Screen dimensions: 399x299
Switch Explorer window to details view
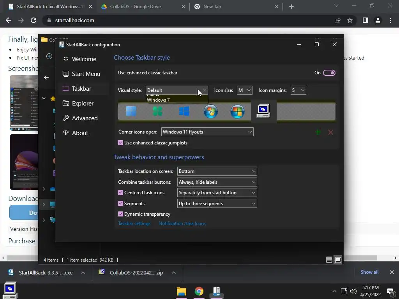point(329,260)
